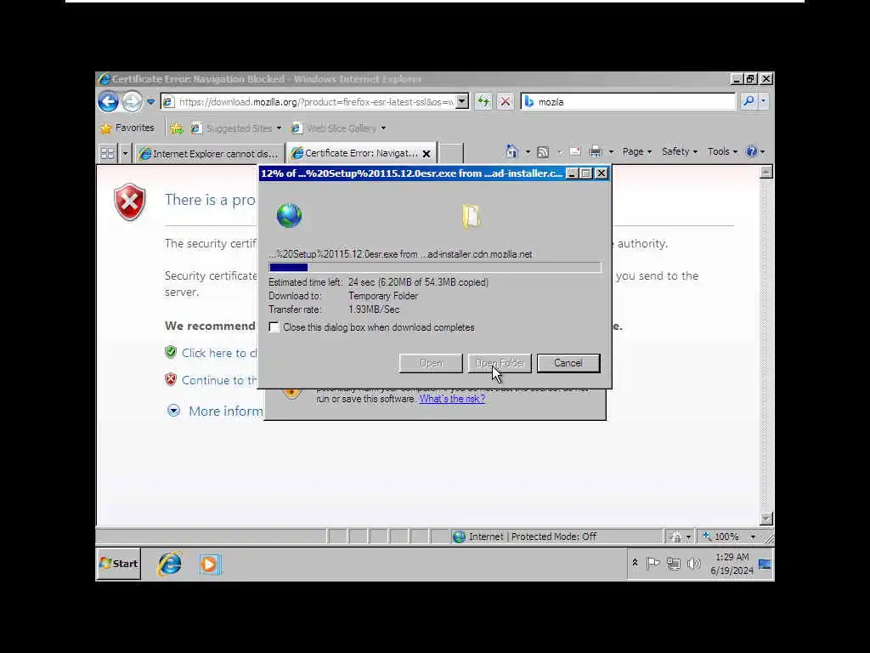Viewport: 870px width, 653px height.
Task: Cancel the Firefox setup download
Action: tap(568, 363)
